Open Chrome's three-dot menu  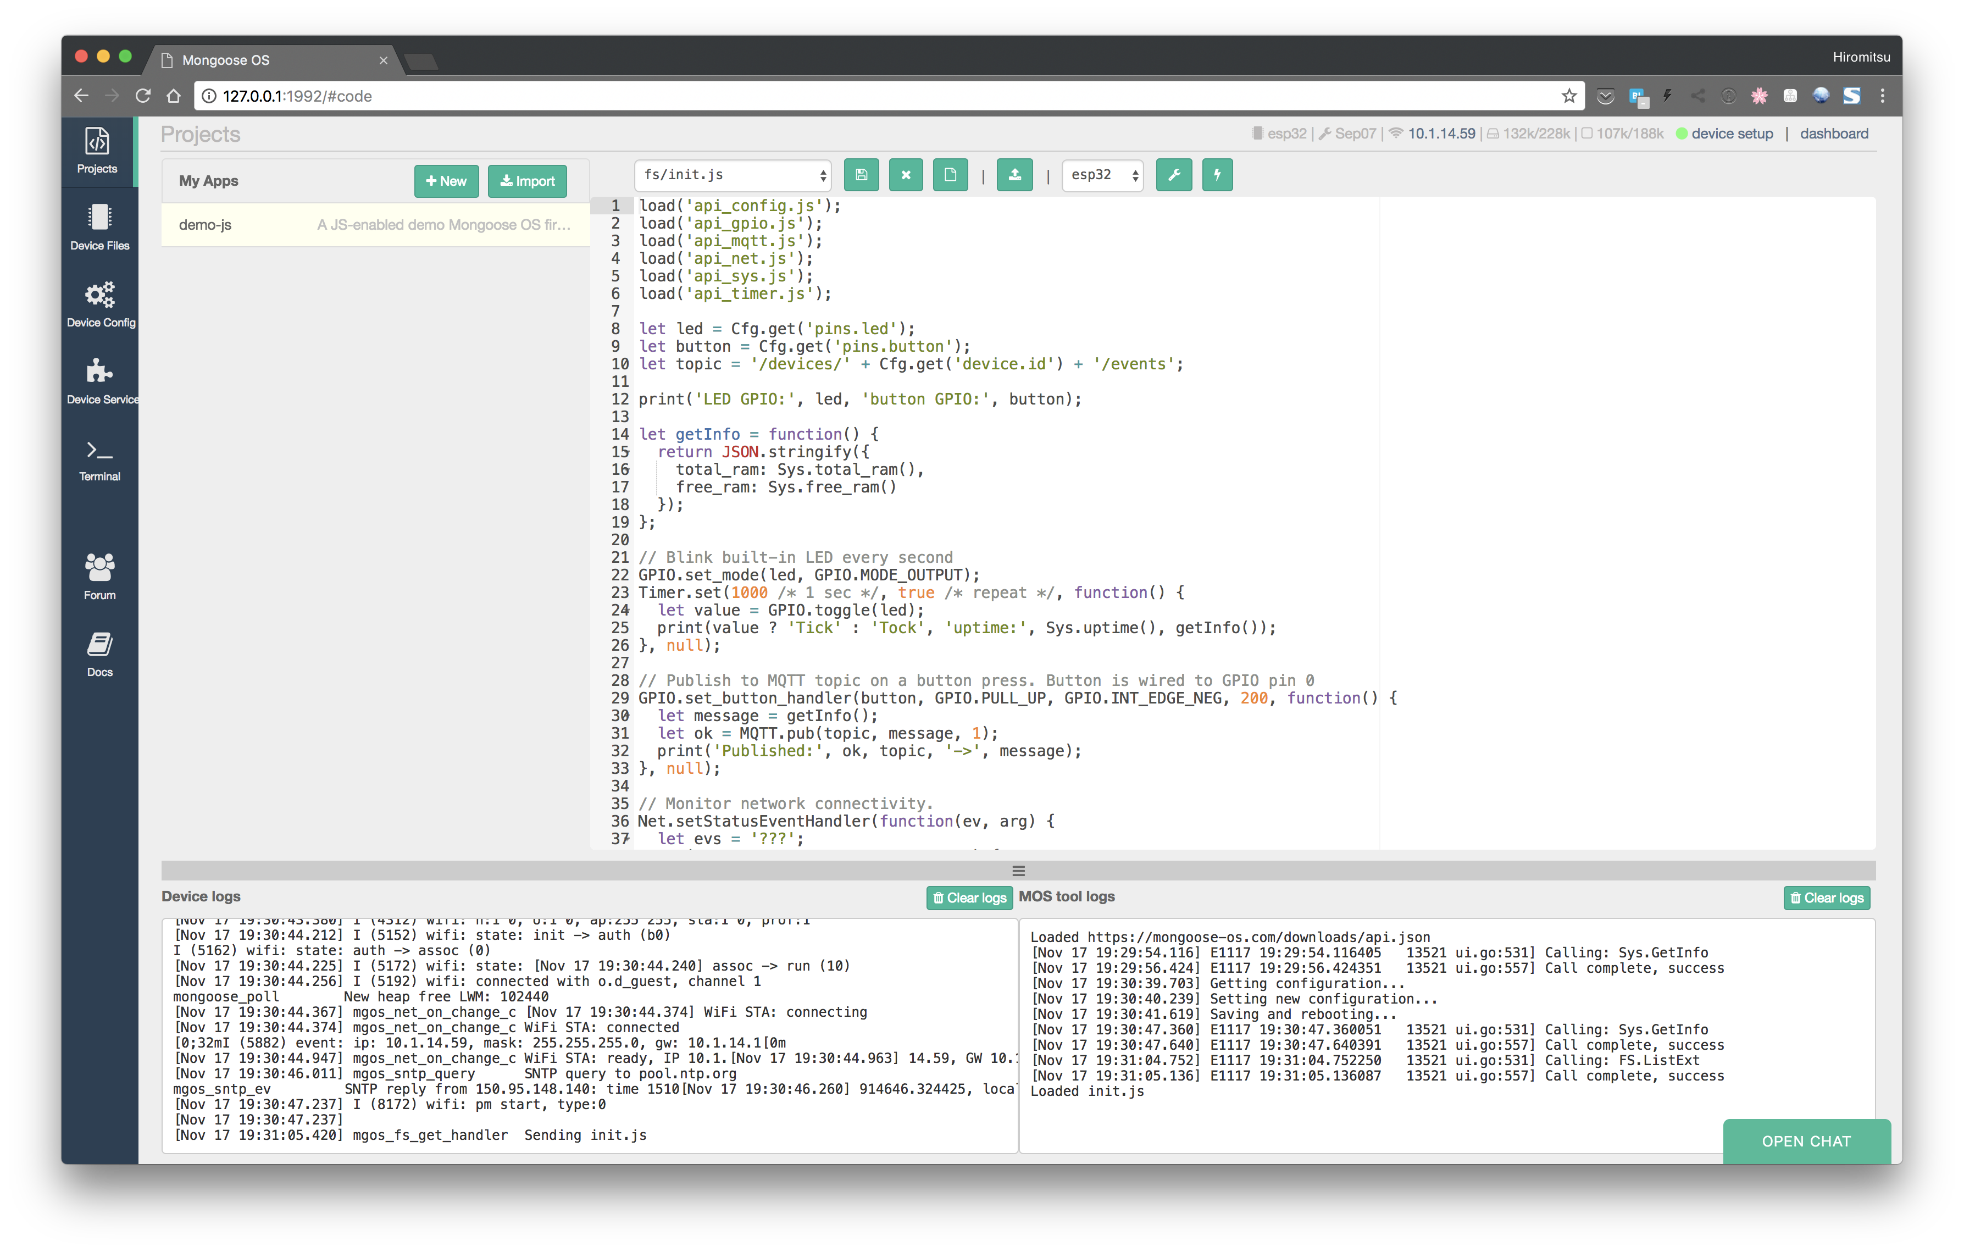click(1883, 96)
